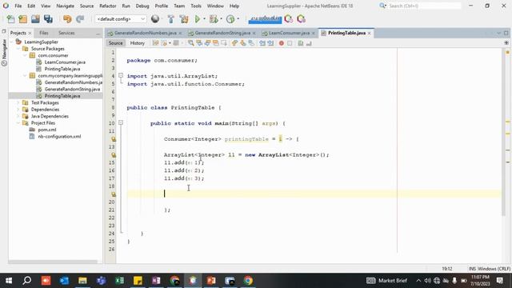Viewport: 512px width, 288px height.
Task: Open the Profile Project dropdown arrow
Action: pyautogui.click(x=238, y=19)
